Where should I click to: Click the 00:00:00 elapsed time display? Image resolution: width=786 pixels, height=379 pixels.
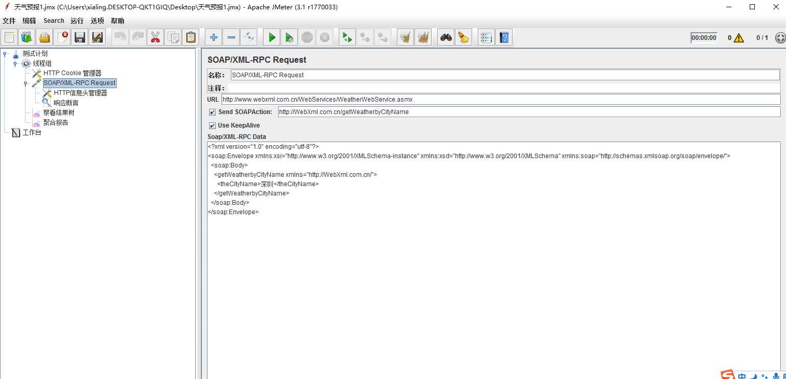click(x=704, y=38)
